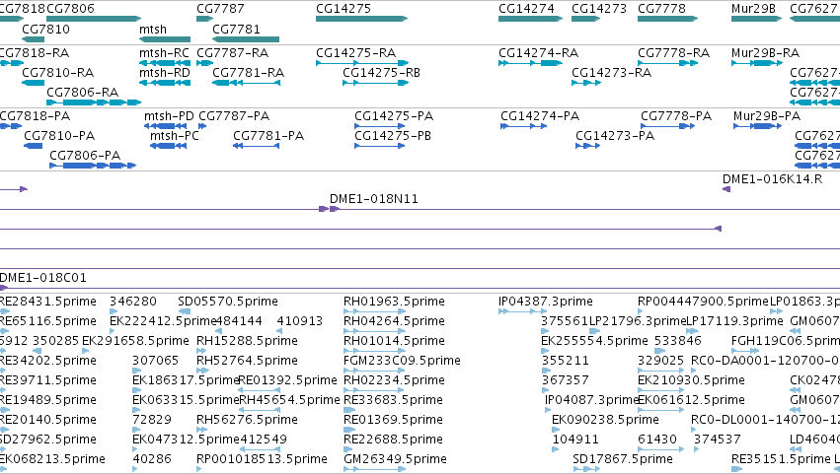The width and height of the screenshot is (840, 474).
Task: Select protein CG7778-PA
Action: point(667,126)
